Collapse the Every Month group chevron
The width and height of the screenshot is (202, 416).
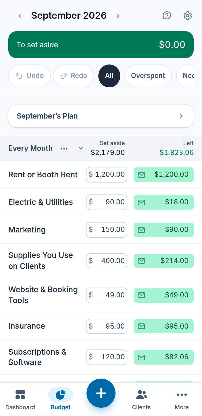pyautogui.click(x=81, y=148)
